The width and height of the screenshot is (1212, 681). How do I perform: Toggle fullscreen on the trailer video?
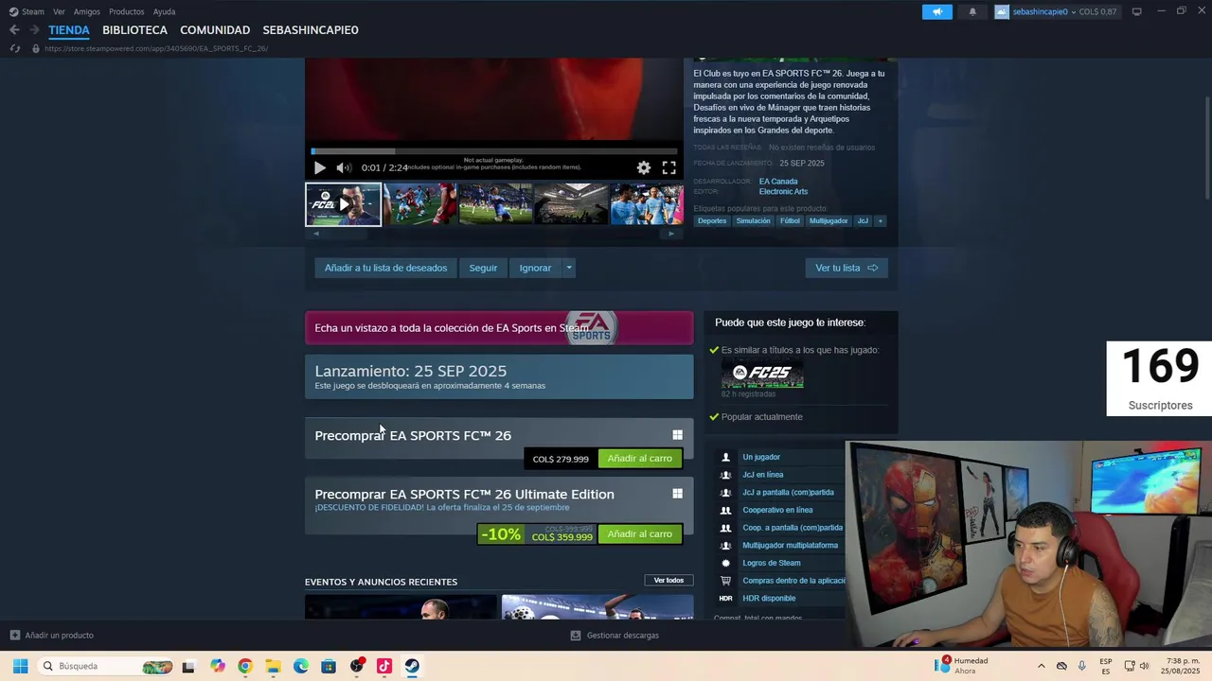pyautogui.click(x=668, y=167)
